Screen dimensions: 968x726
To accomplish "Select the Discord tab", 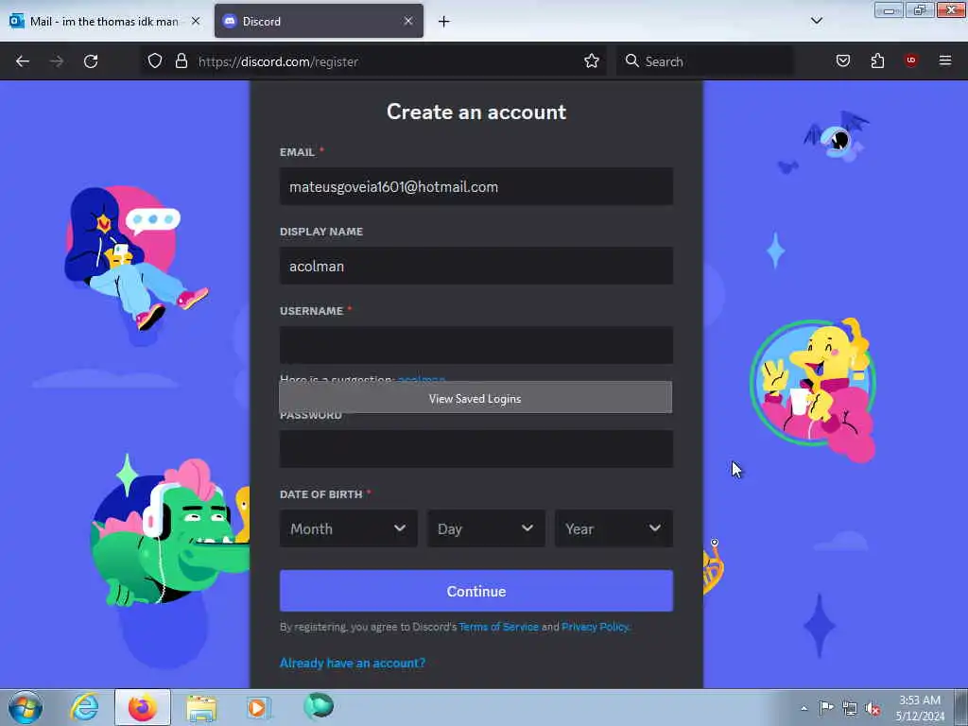I will (319, 21).
